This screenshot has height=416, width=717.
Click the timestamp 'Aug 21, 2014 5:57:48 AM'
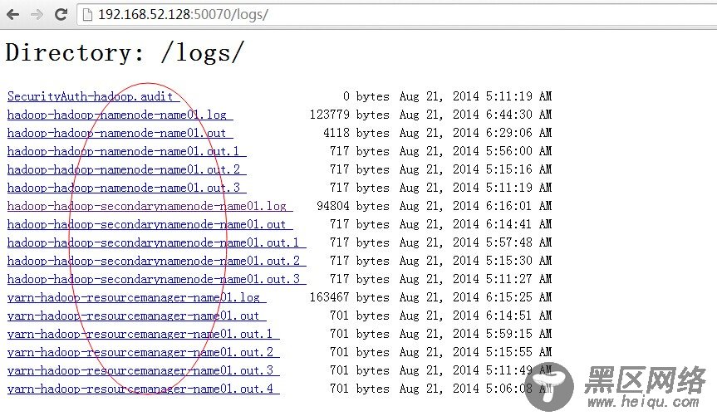[x=475, y=242]
